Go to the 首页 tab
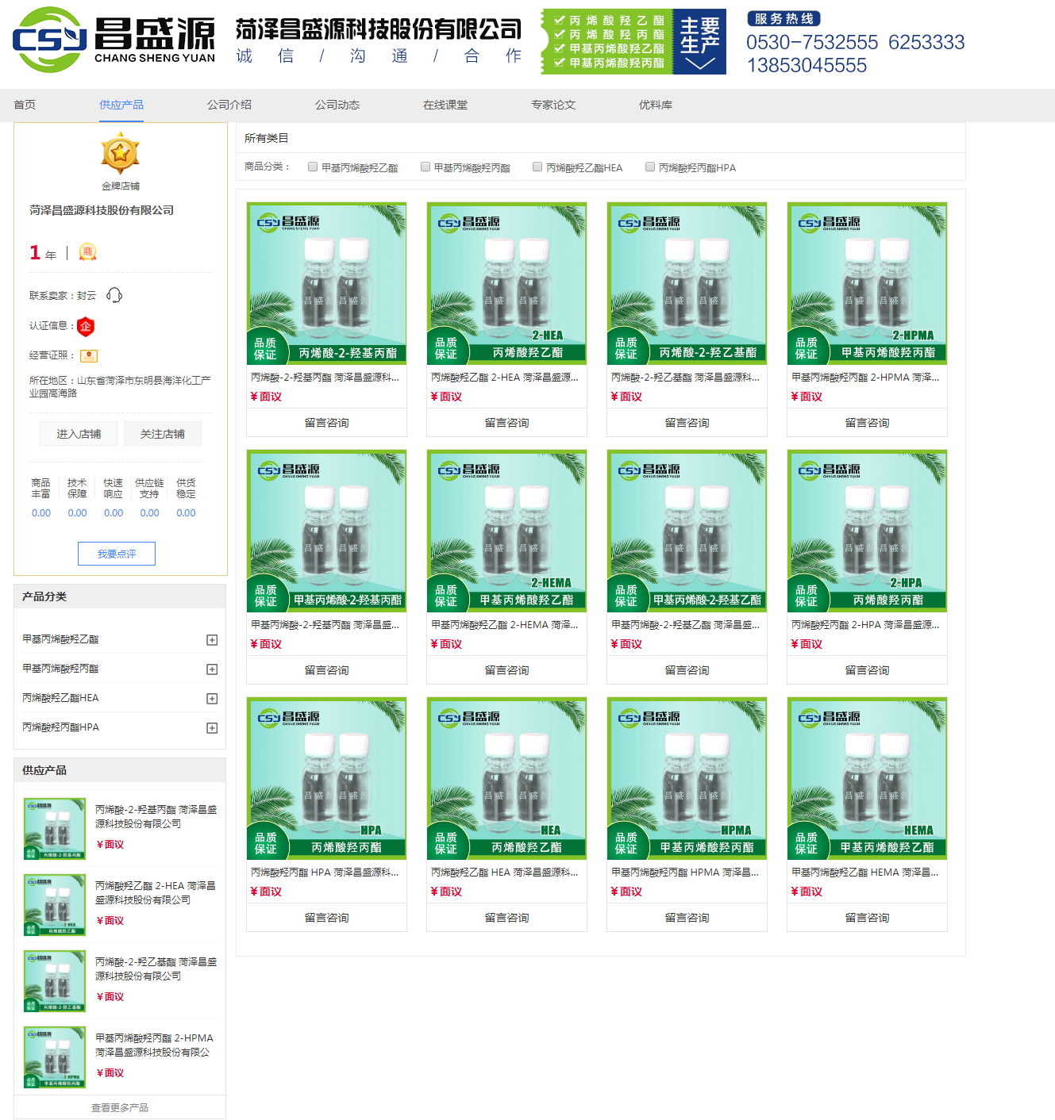This screenshot has width=1055, height=1120. click(x=25, y=105)
